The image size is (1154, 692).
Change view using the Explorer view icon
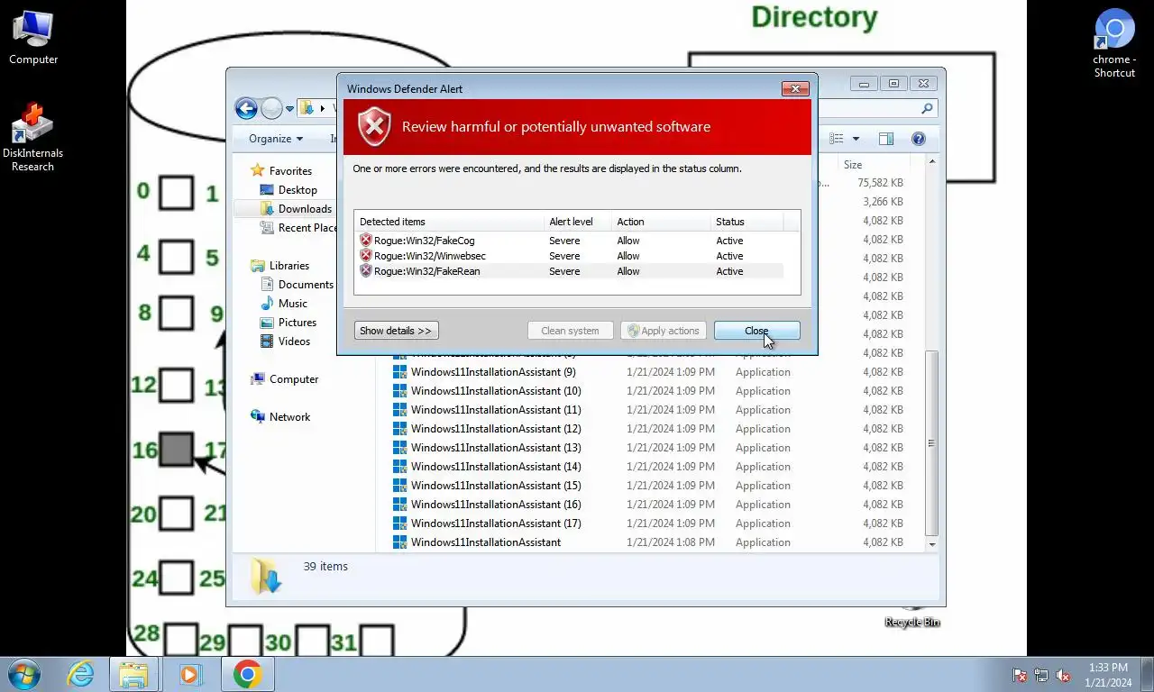pyautogui.click(x=837, y=139)
